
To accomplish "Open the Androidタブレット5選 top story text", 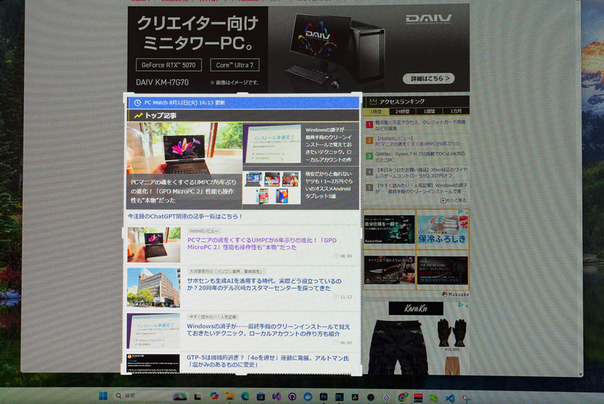I will tap(328, 185).
